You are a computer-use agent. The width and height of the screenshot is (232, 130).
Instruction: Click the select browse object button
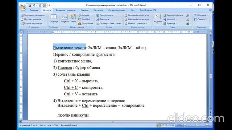point(211,115)
